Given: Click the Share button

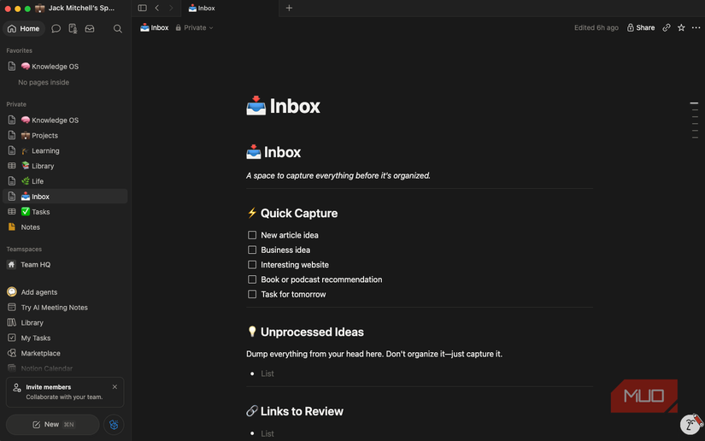Looking at the screenshot, I should (x=641, y=28).
